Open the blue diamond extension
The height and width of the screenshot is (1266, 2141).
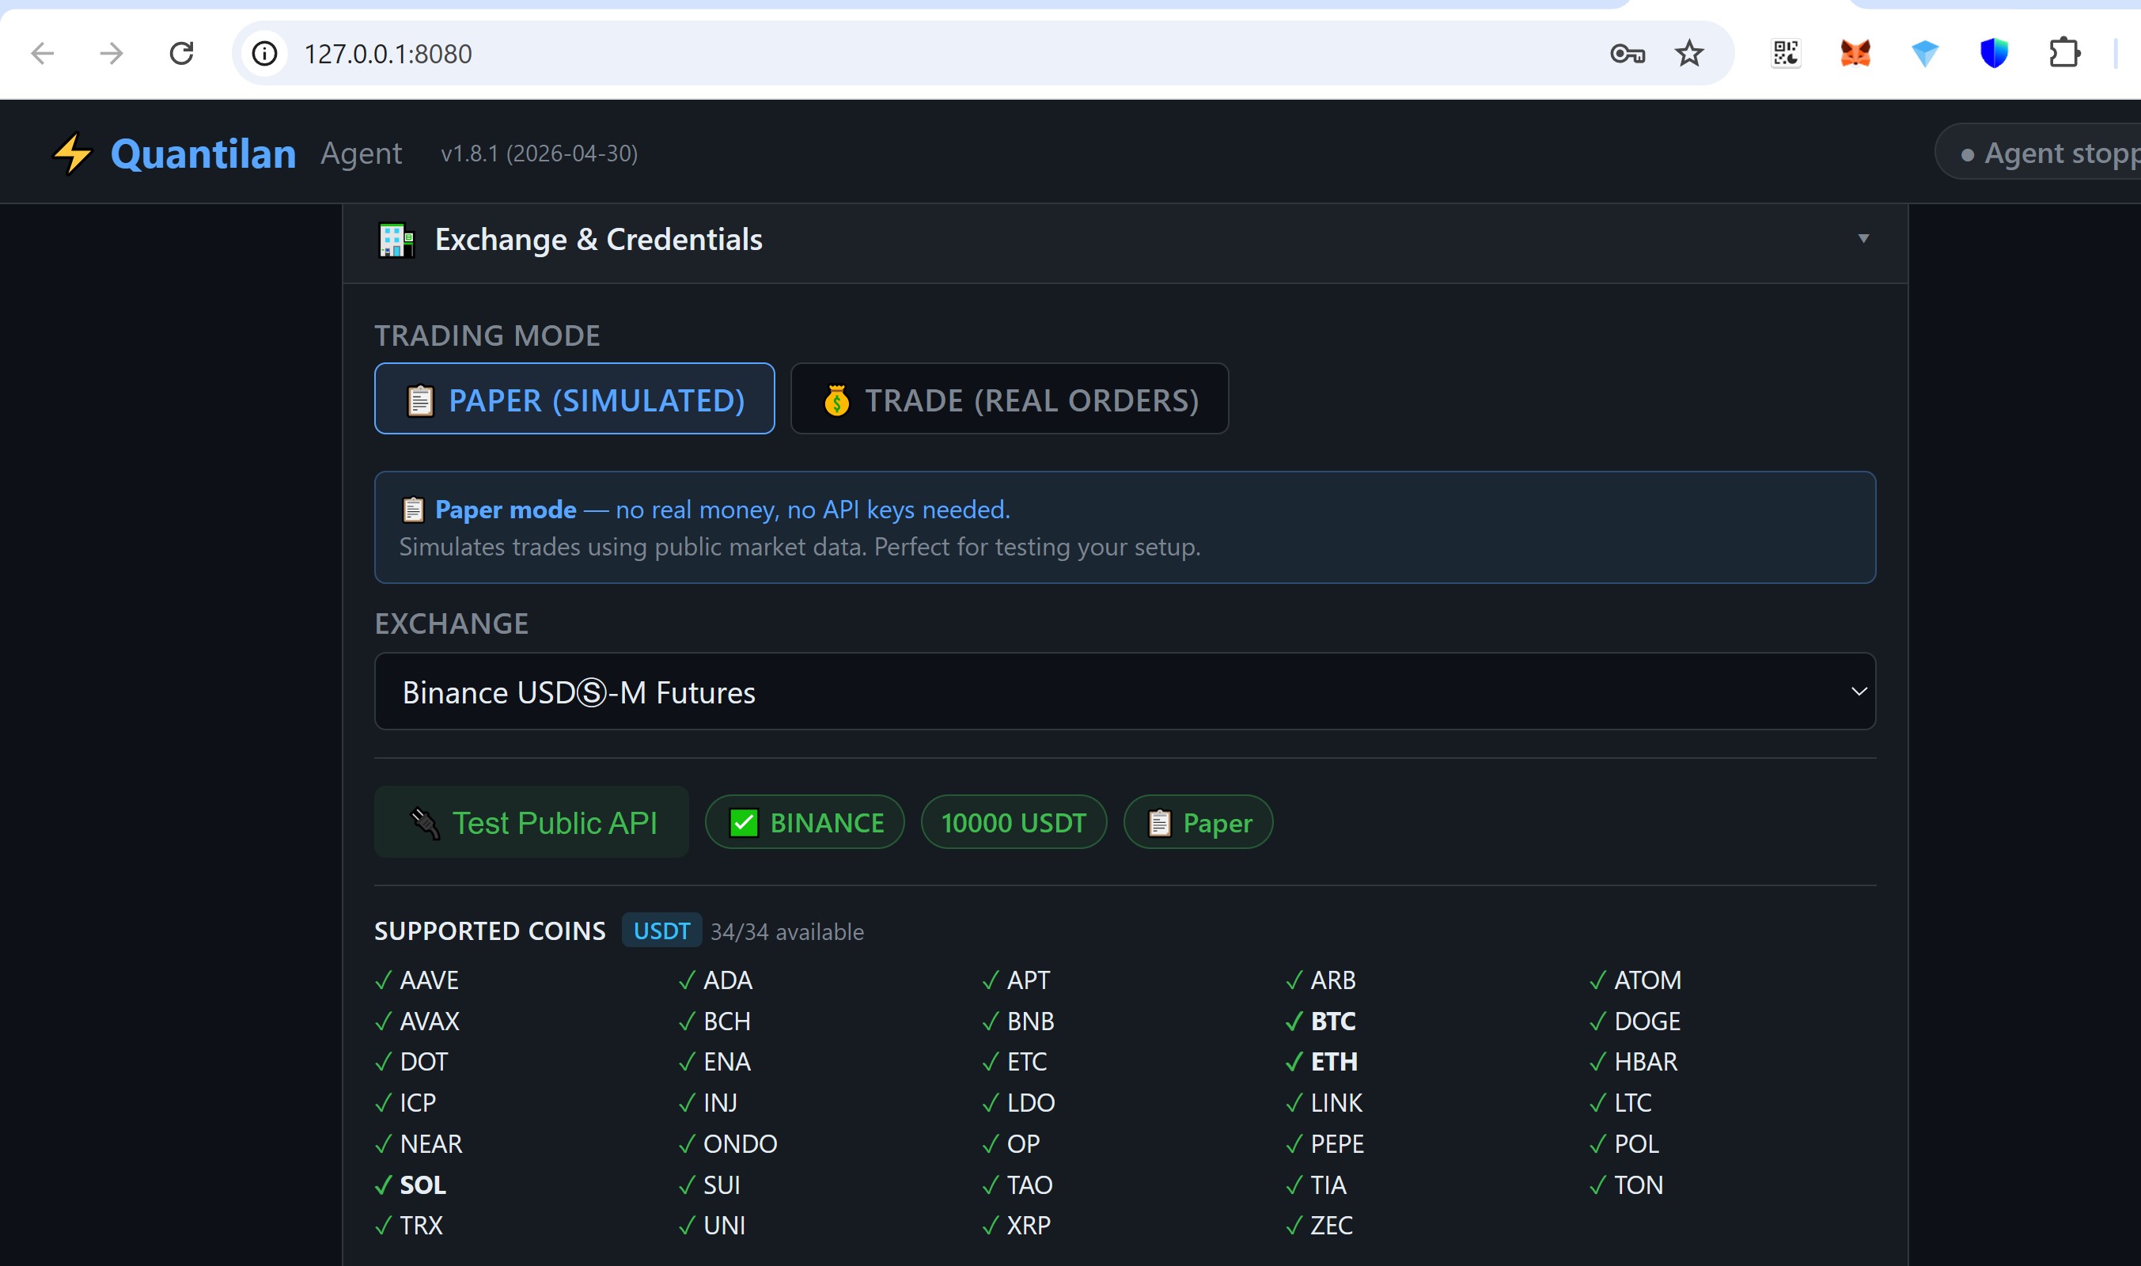coord(1925,54)
